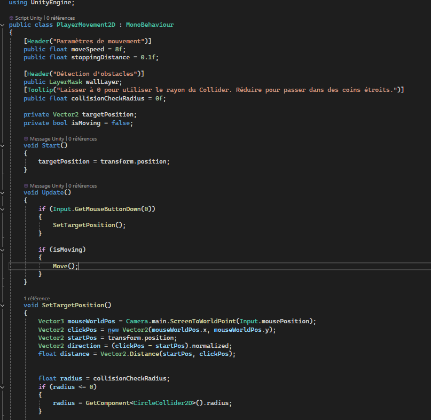
Task: Open the '1 référence' CodeLens link
Action: [x=36, y=298]
